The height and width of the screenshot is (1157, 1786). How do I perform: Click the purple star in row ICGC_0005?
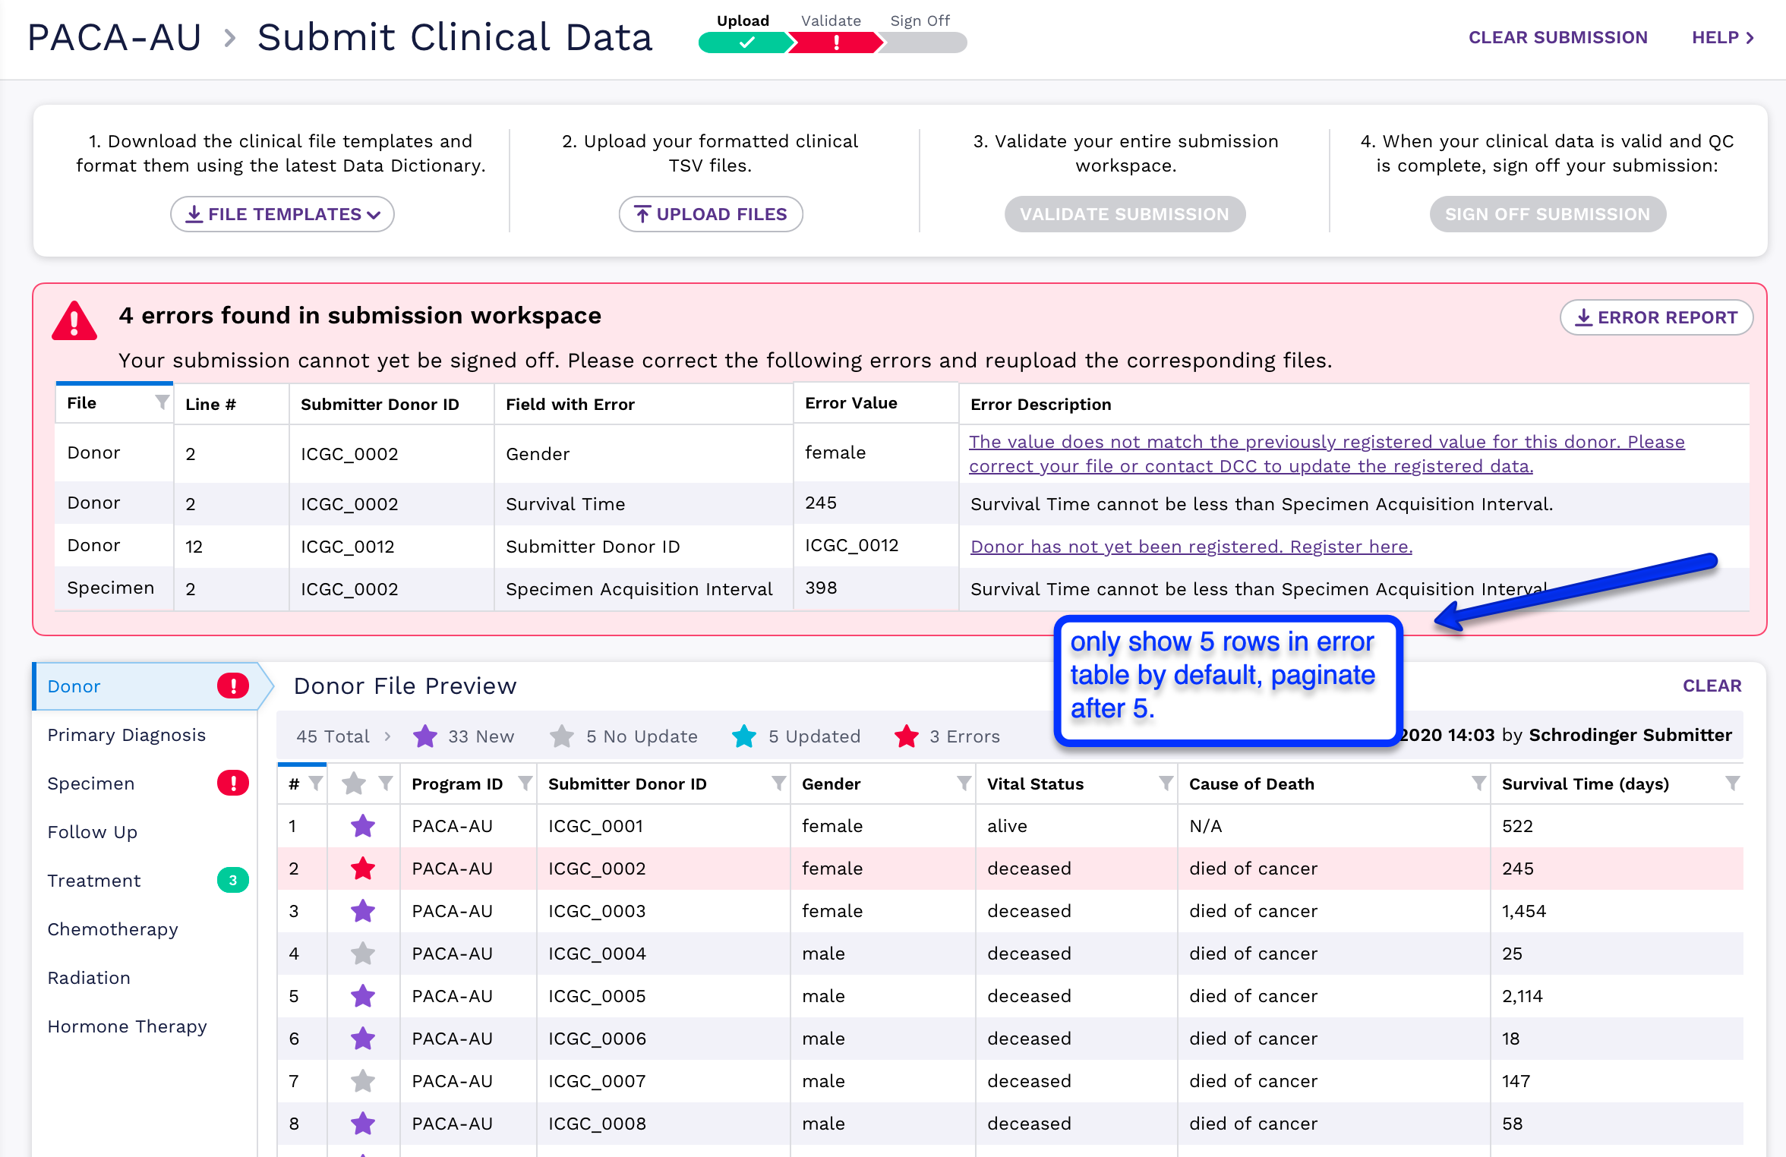tap(363, 995)
